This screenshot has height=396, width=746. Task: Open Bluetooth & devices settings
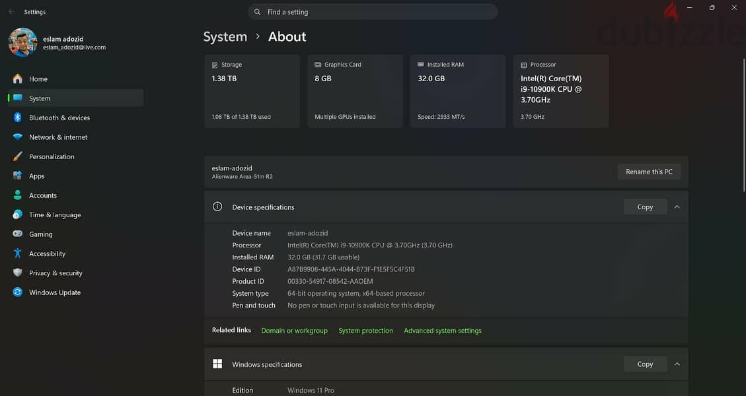pyautogui.click(x=75, y=117)
